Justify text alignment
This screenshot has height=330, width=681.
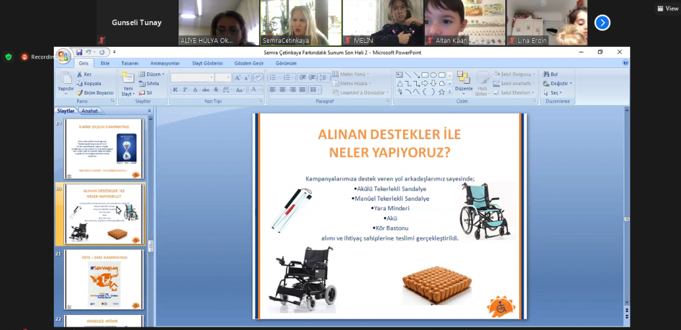[x=302, y=90]
